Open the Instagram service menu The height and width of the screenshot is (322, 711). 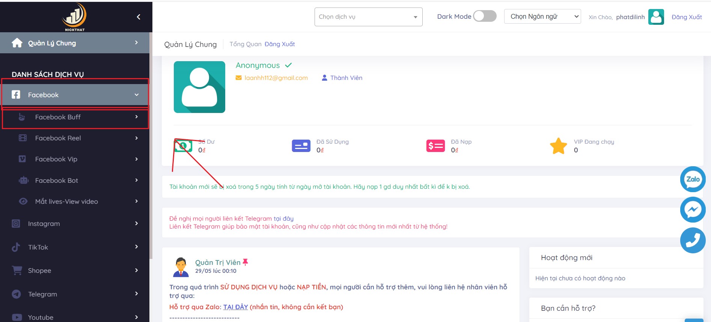click(75, 224)
